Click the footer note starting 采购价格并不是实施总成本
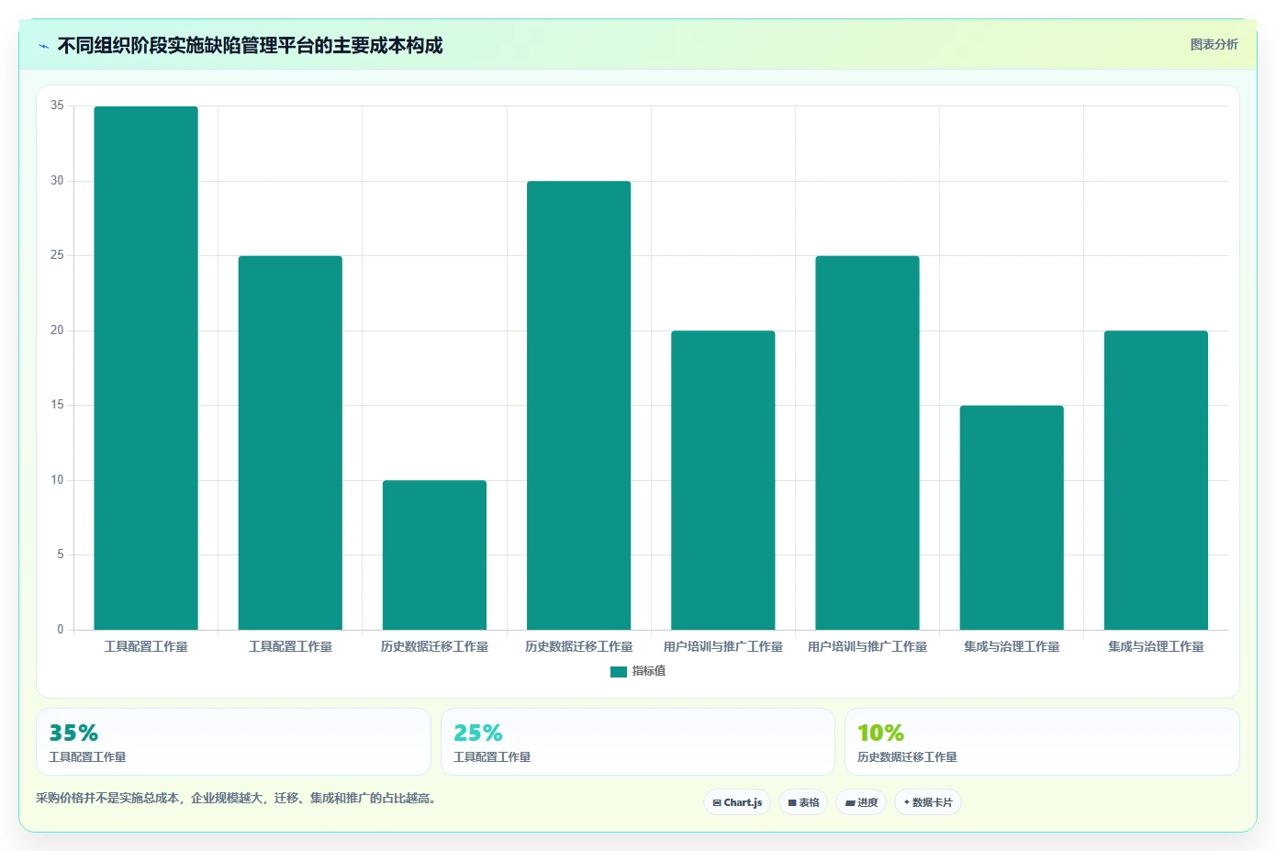The image size is (1276, 851). pos(238,799)
